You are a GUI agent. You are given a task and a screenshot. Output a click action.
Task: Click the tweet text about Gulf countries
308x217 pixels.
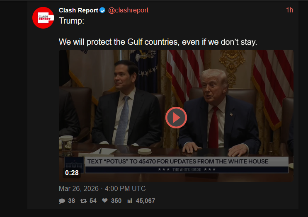click(158, 42)
